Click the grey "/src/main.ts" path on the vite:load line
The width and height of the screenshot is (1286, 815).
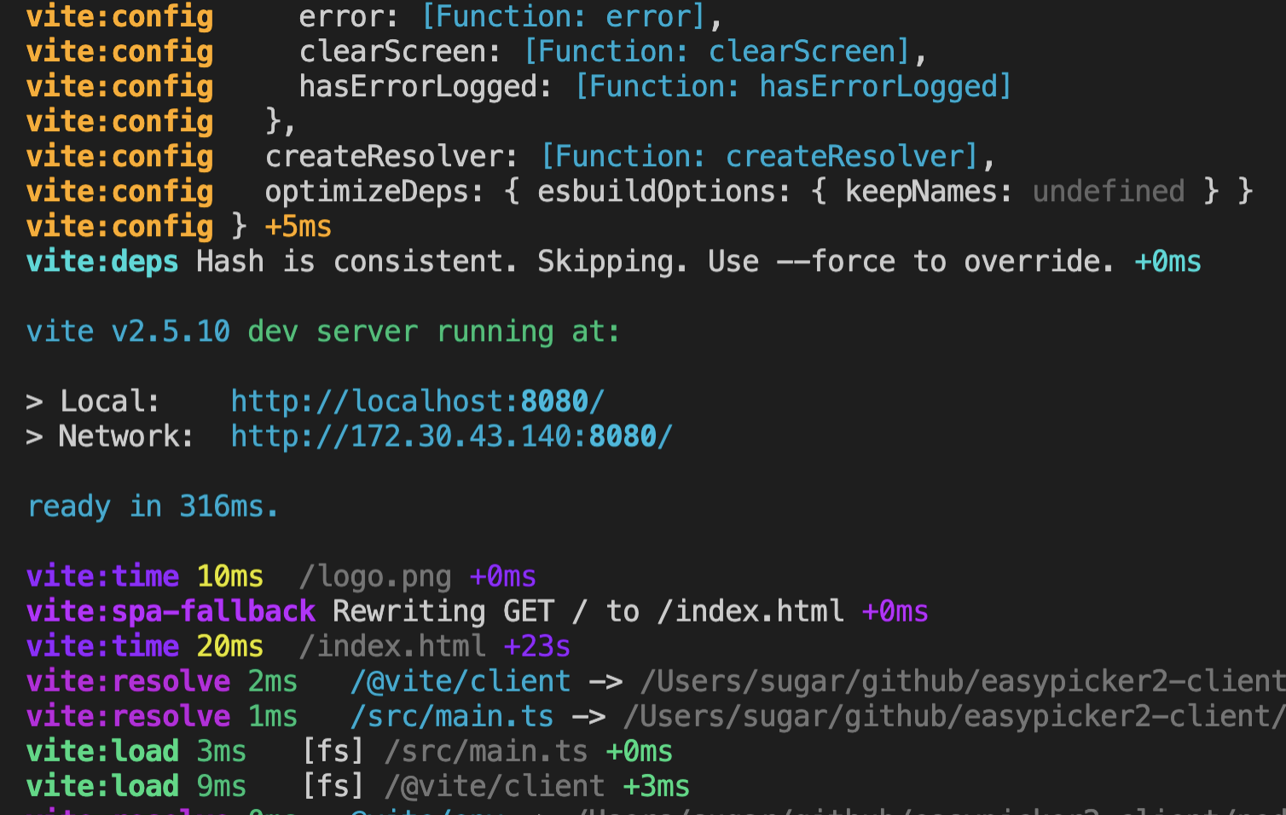(486, 751)
